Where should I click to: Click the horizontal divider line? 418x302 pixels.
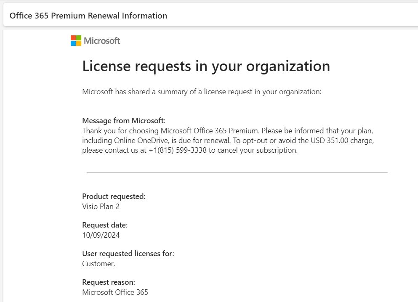pos(237,172)
